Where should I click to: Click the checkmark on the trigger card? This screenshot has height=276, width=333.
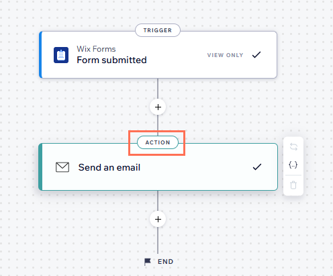coord(256,55)
